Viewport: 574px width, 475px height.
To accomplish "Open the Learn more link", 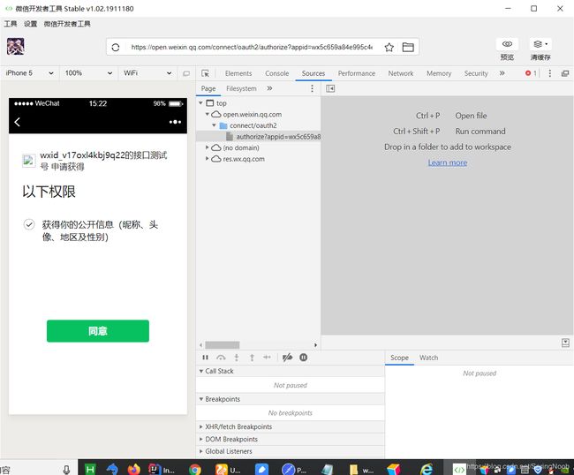I will click(448, 162).
